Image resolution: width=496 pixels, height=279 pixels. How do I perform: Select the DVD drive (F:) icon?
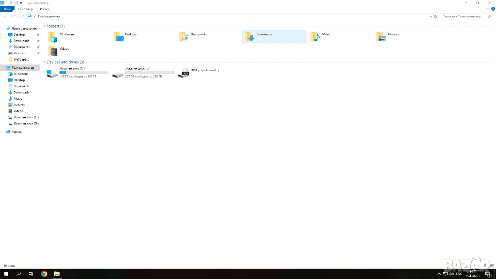coord(184,73)
